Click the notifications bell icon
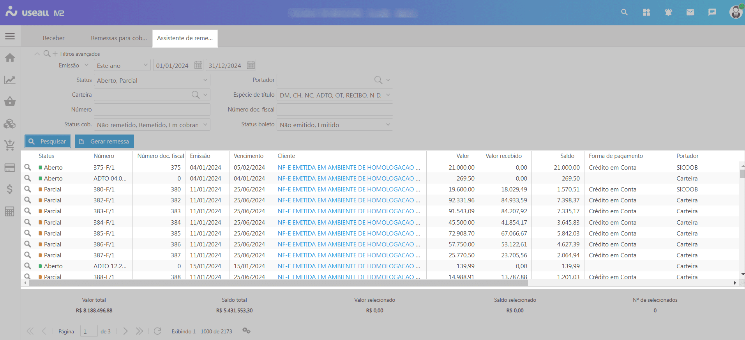745x340 pixels. click(668, 12)
